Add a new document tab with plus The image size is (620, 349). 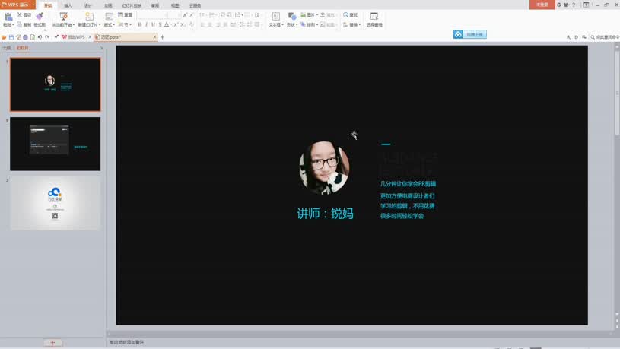[162, 37]
